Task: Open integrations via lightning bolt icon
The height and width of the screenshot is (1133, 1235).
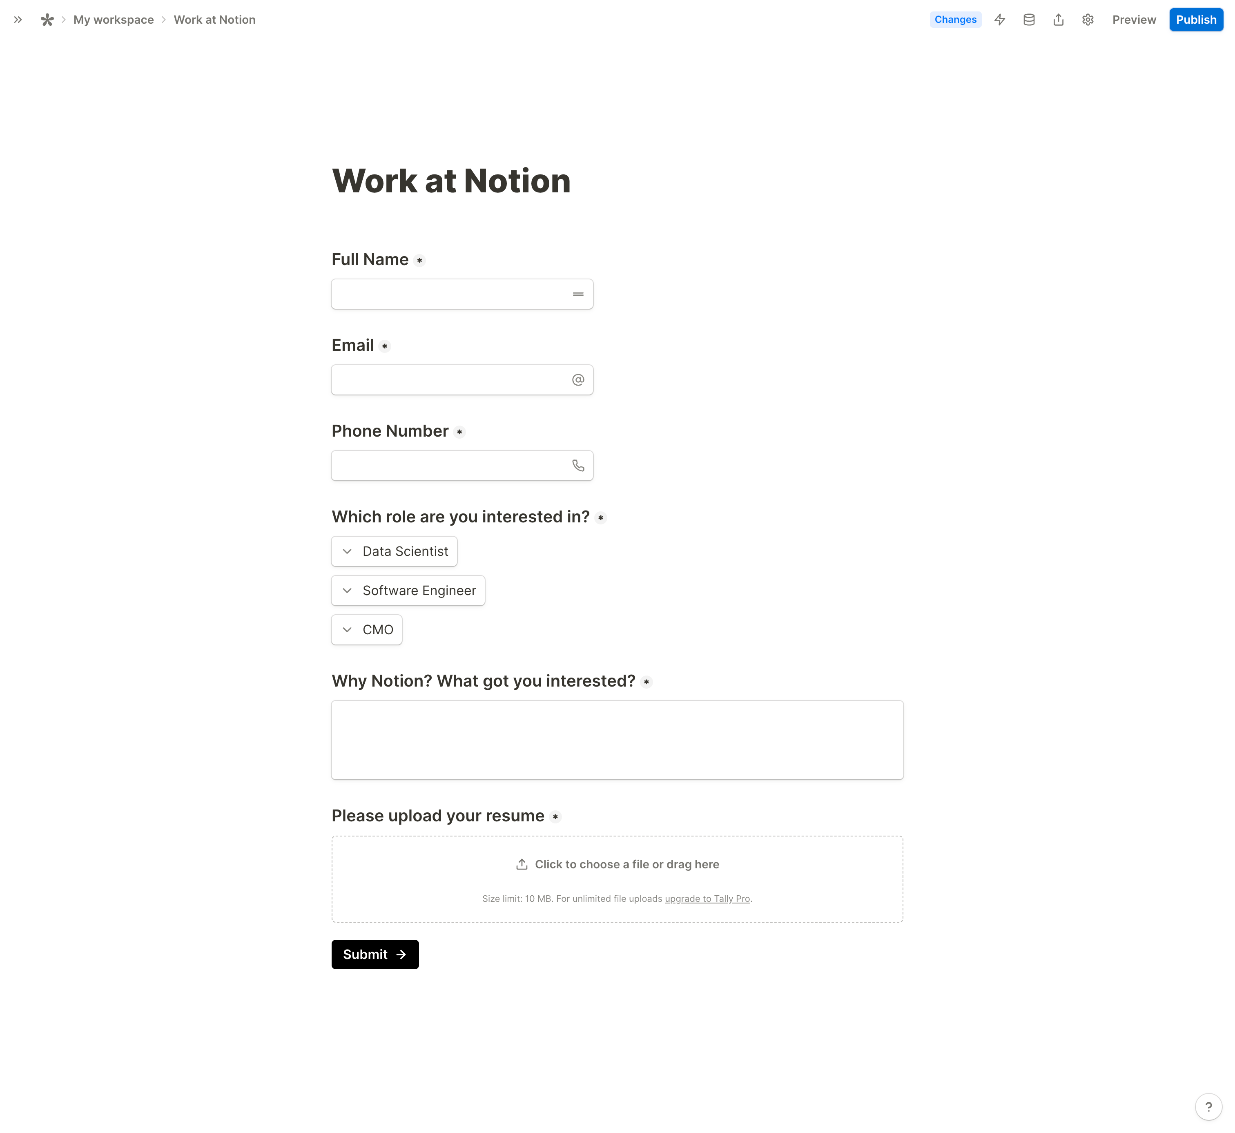Action: [x=1000, y=20]
